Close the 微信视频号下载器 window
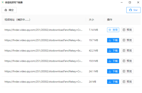This screenshot has height=93, width=142. pos(138,2)
